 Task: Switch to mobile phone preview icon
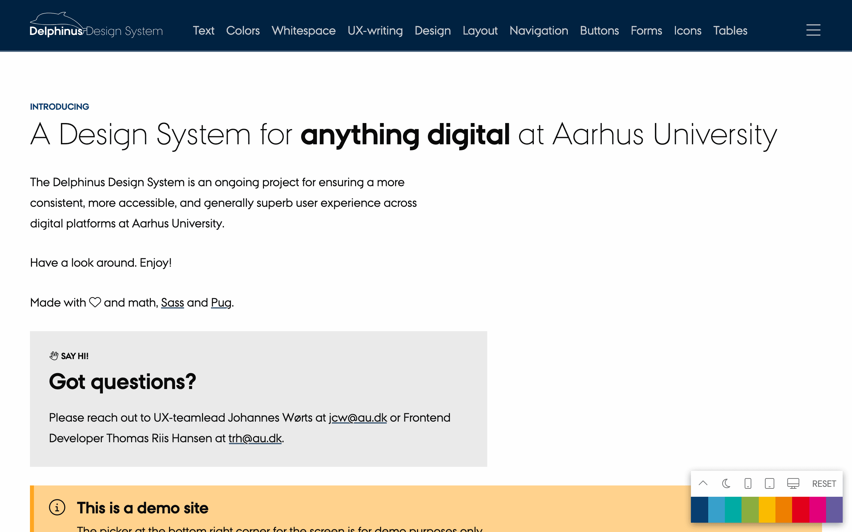pos(748,483)
